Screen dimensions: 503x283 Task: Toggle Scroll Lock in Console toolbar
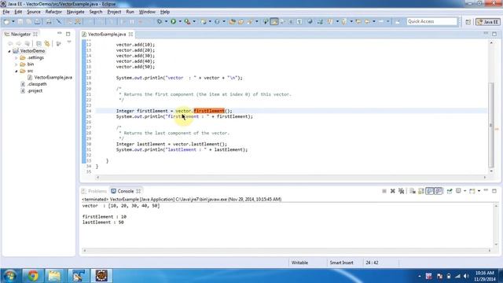click(x=421, y=191)
